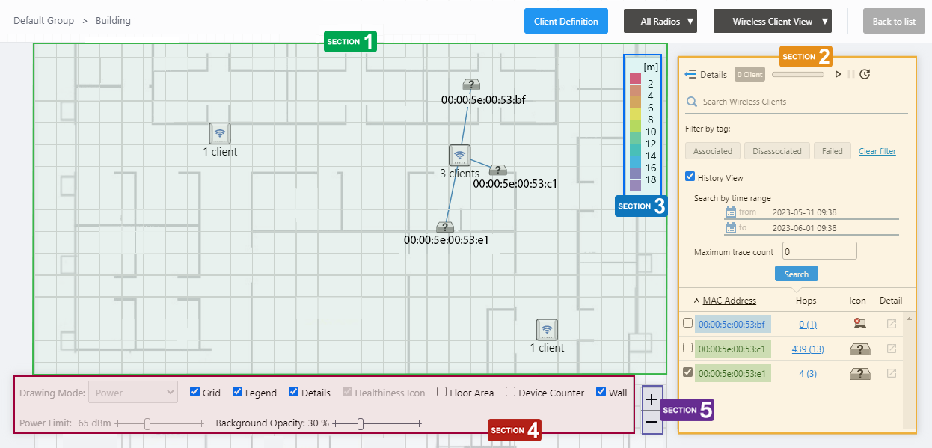Click the refresh history icon

click(865, 74)
